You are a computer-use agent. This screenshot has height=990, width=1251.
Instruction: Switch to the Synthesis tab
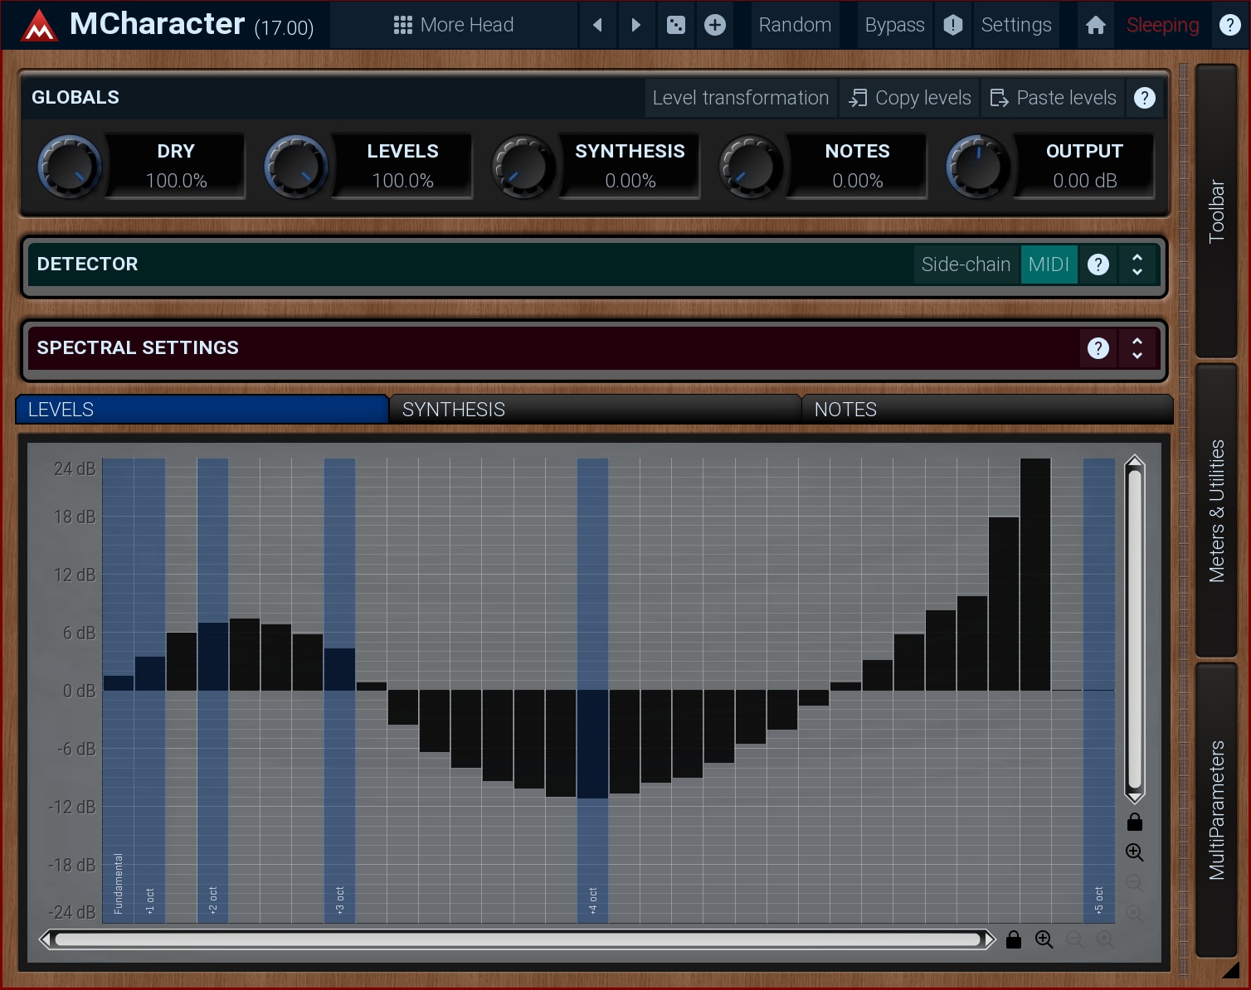594,410
